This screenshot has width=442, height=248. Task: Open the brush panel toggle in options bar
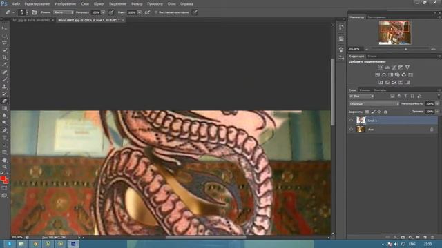pos(34,12)
